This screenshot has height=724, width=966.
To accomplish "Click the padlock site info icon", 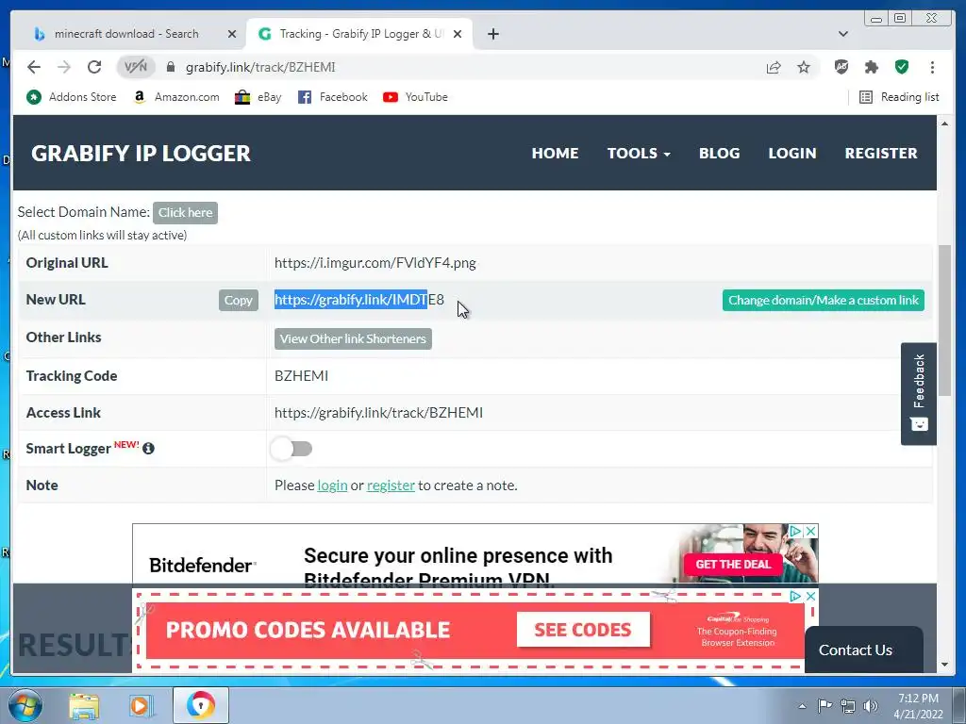I will pos(171,67).
